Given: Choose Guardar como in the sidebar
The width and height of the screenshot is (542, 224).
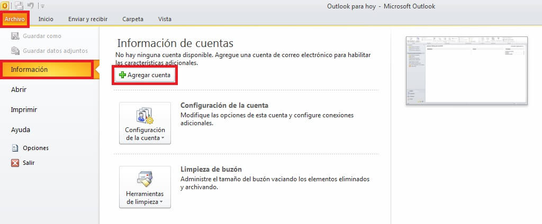Looking at the screenshot, I should pos(42,36).
